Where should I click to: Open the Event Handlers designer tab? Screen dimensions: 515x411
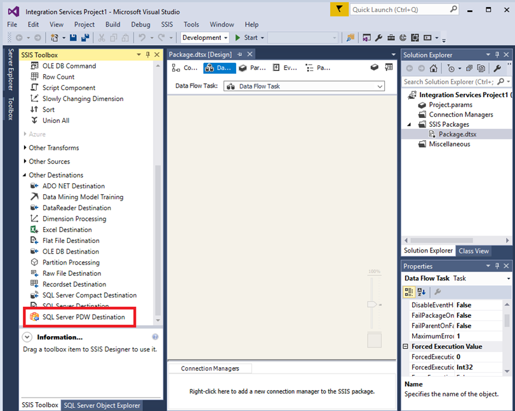coord(284,68)
